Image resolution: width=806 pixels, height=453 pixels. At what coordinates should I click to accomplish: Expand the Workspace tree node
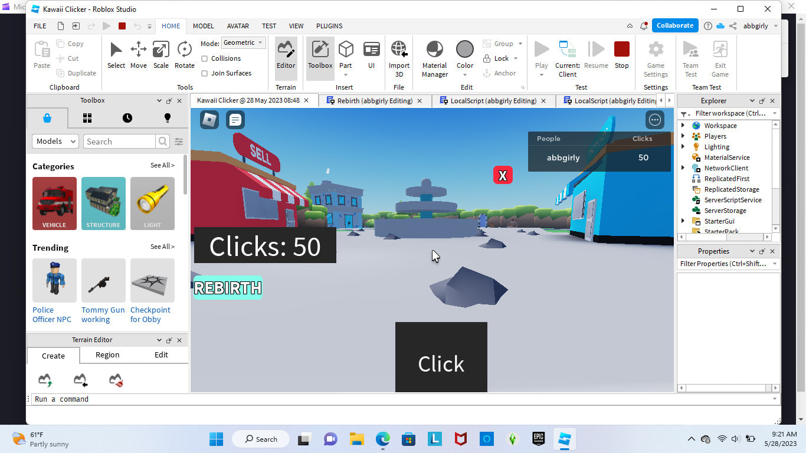point(683,126)
